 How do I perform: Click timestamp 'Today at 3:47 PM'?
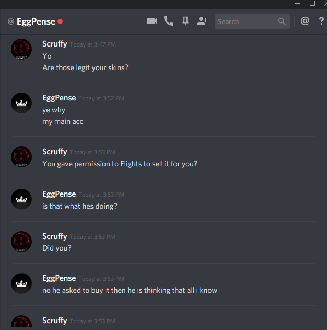[x=92, y=44]
